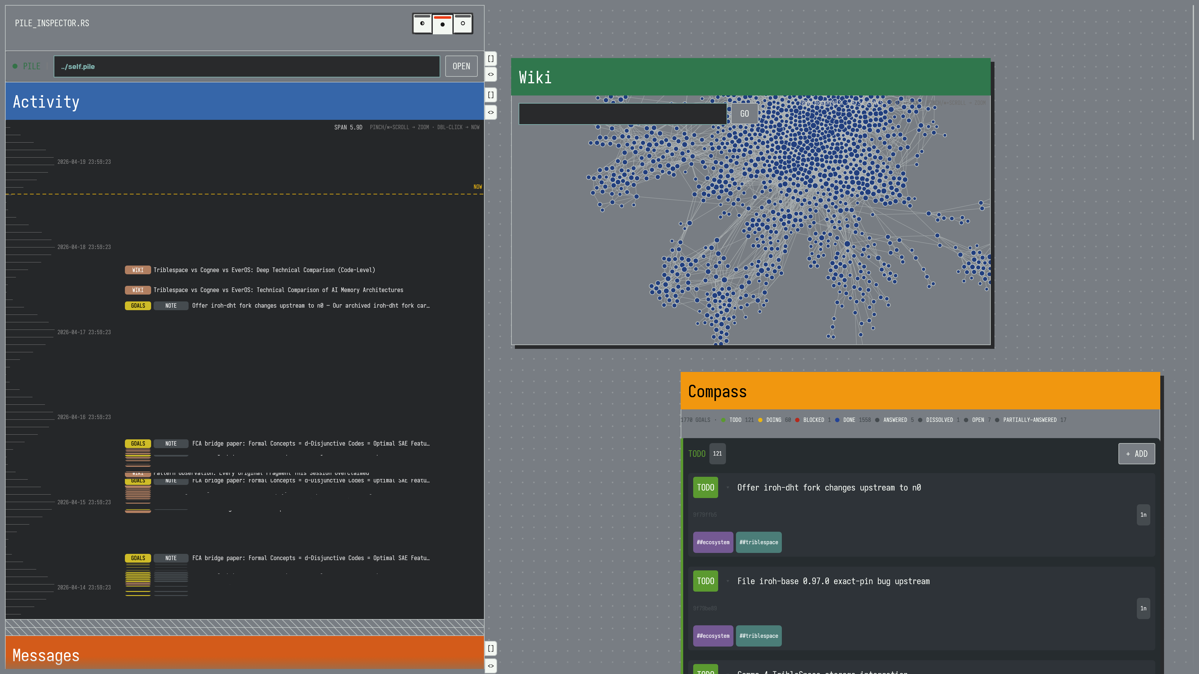Expand status arrow on File iroh-base 0.97.0 goal
Image resolution: width=1199 pixels, height=674 pixels.
coord(728,581)
